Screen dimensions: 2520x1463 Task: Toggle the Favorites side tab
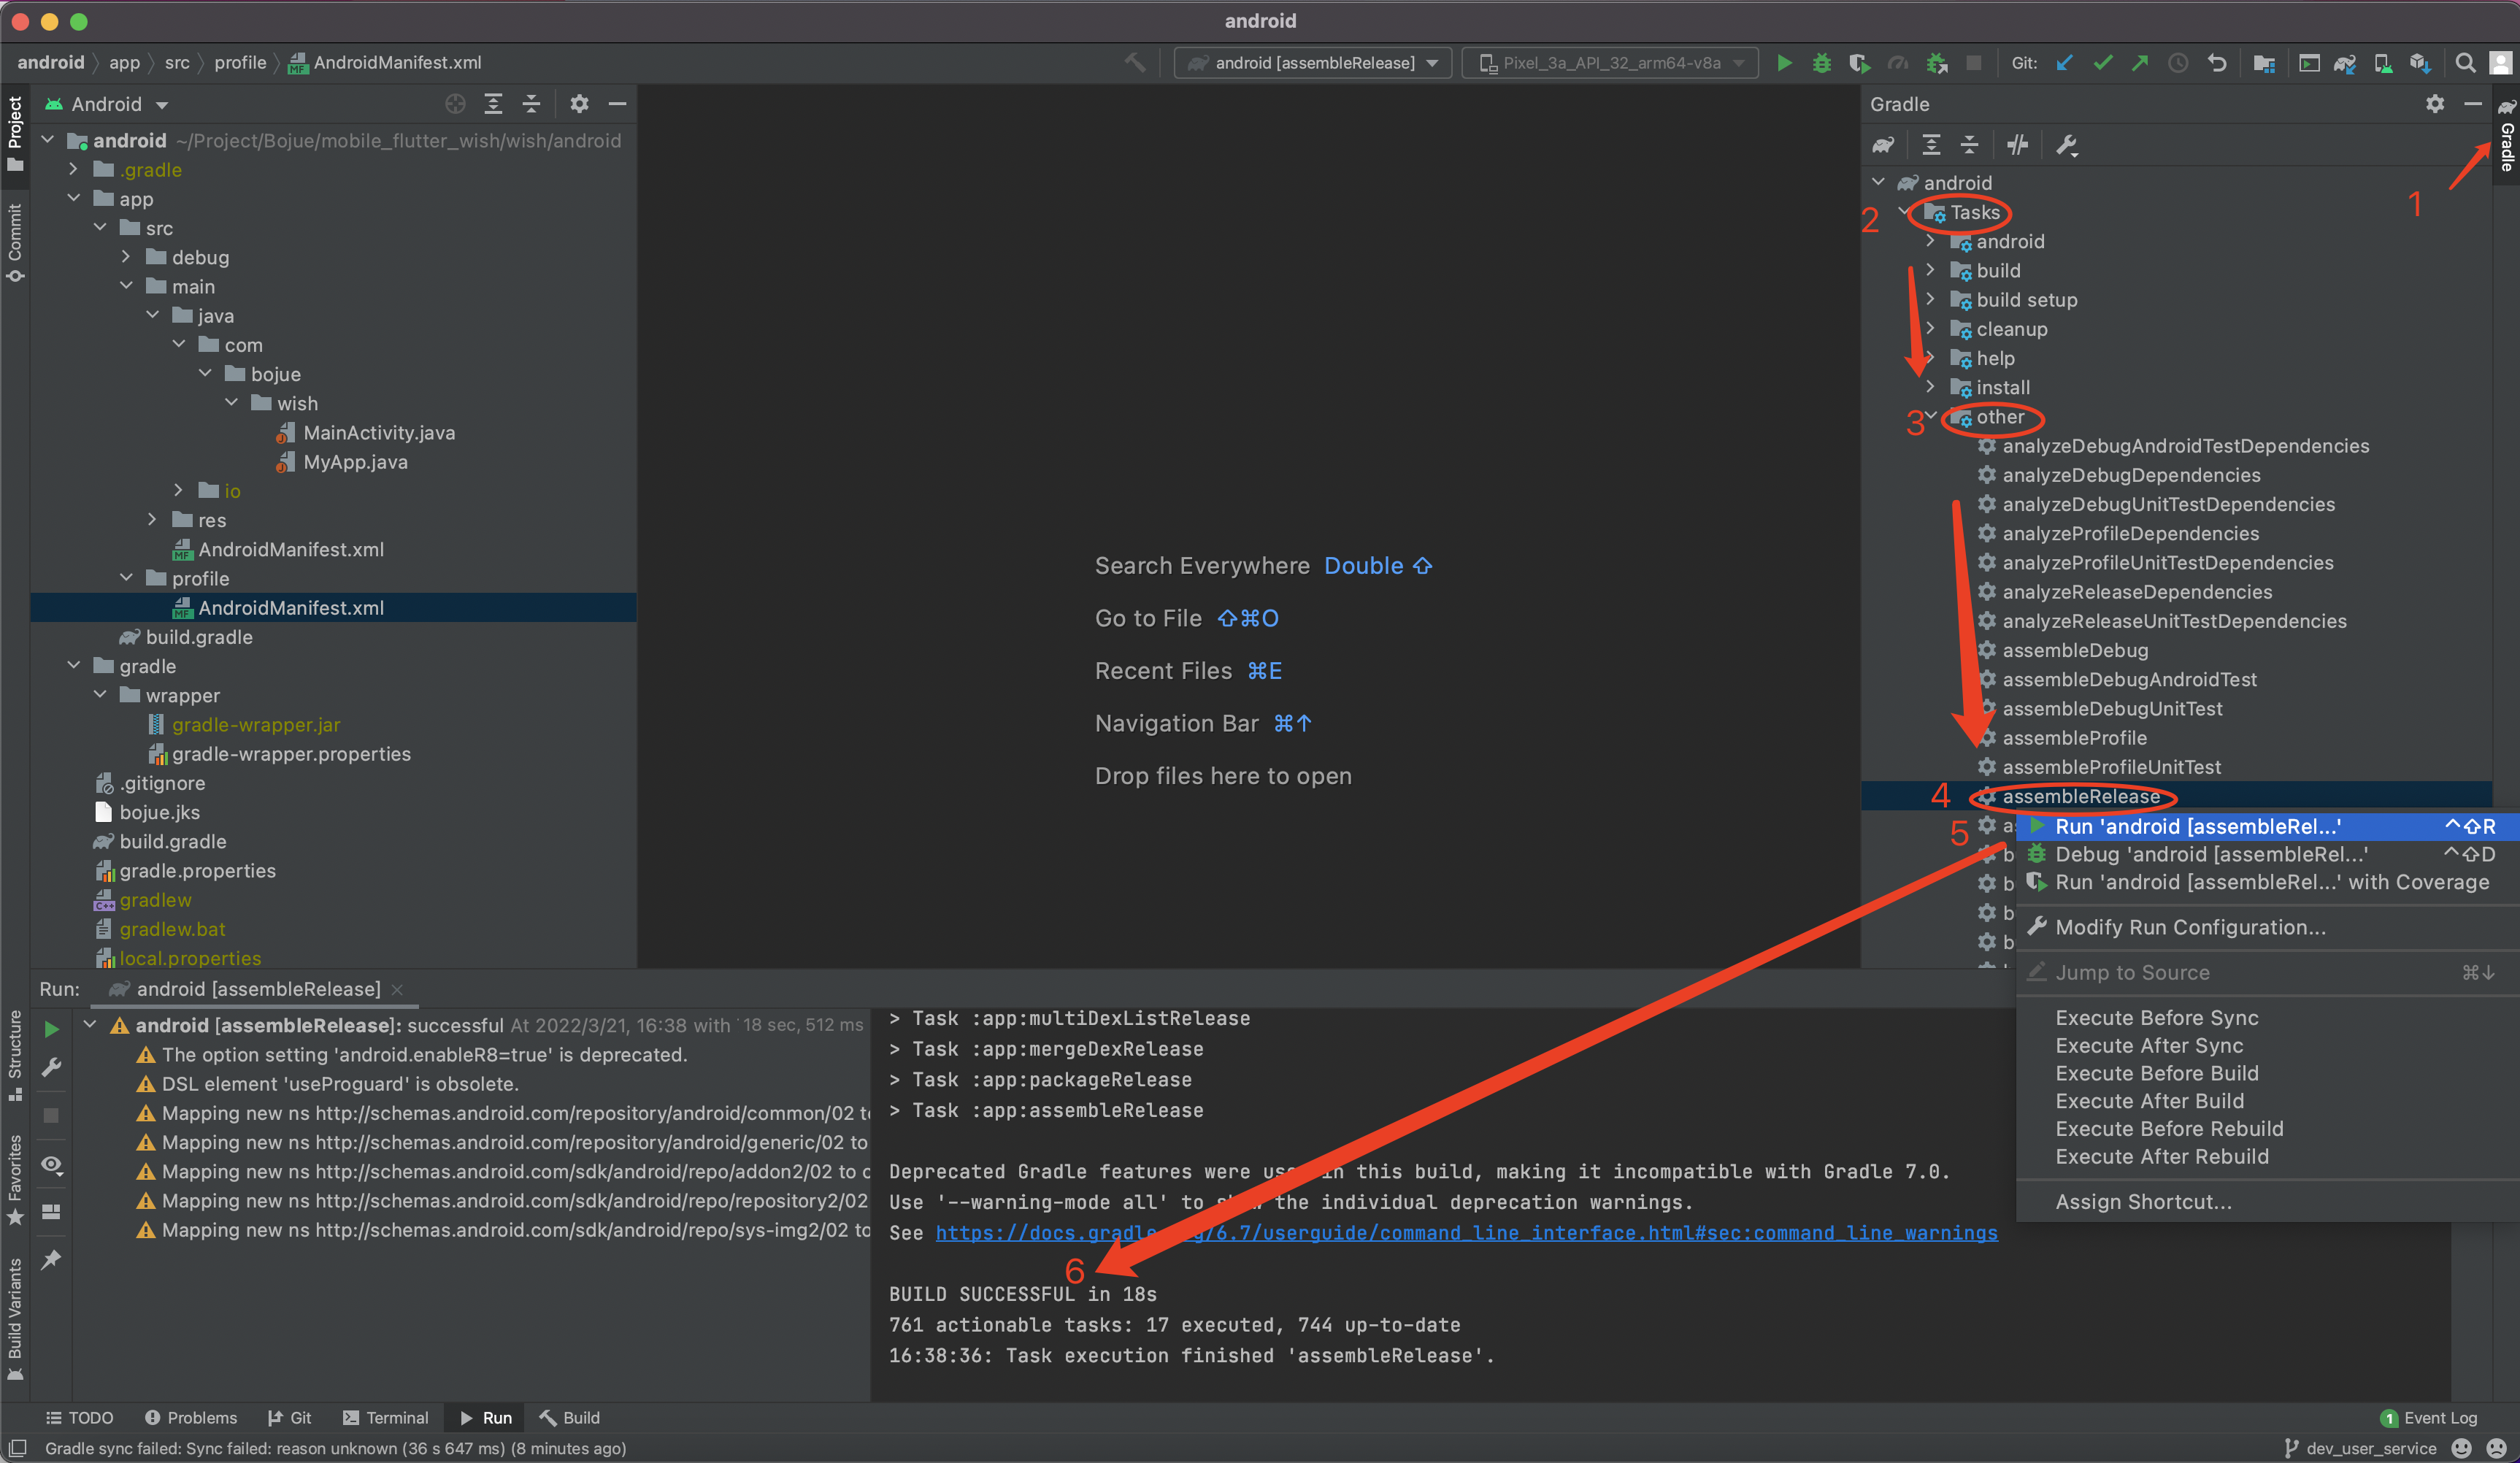tap(15, 1180)
